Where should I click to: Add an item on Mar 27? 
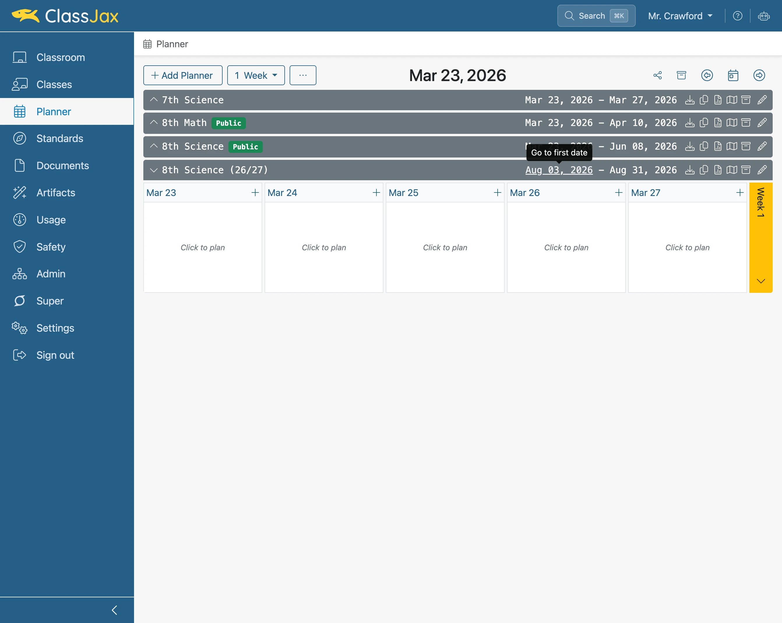pos(739,193)
